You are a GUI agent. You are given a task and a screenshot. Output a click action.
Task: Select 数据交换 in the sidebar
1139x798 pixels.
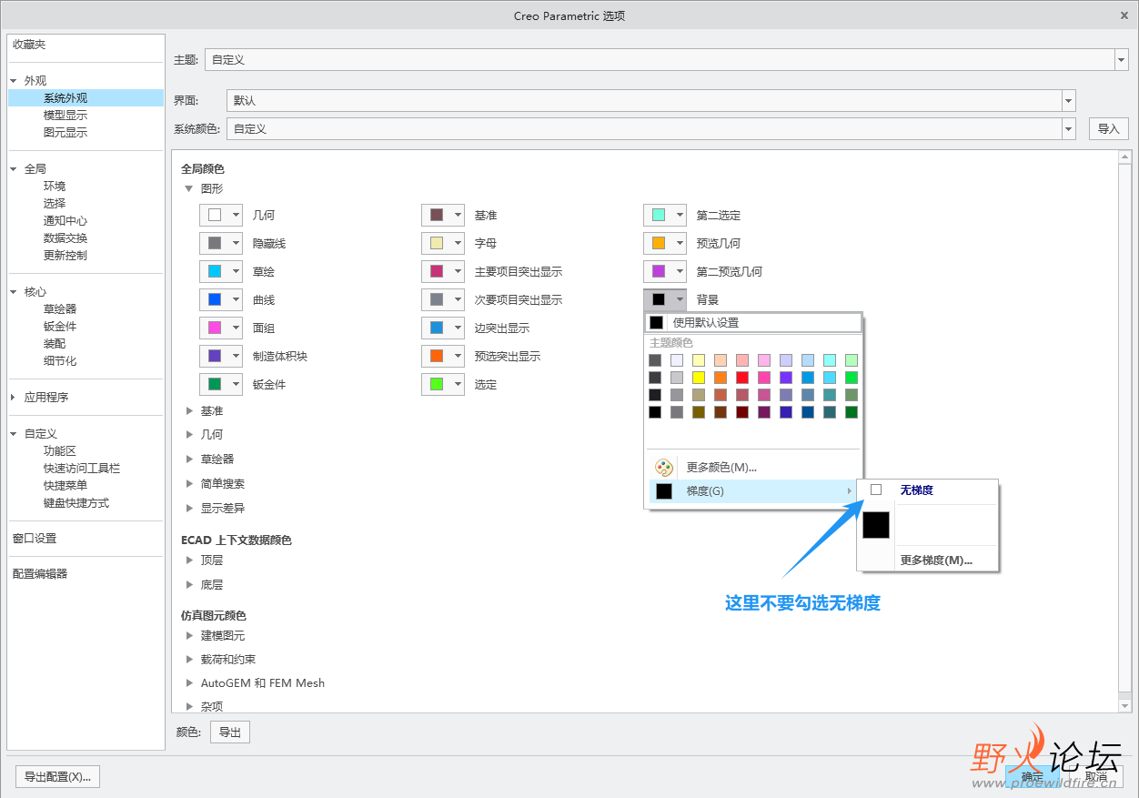66,238
